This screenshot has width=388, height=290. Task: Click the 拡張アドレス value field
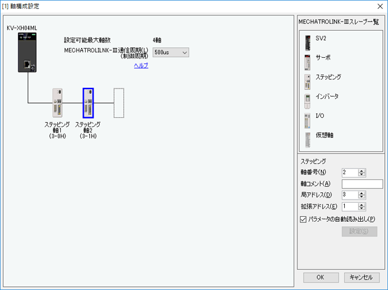(350, 206)
